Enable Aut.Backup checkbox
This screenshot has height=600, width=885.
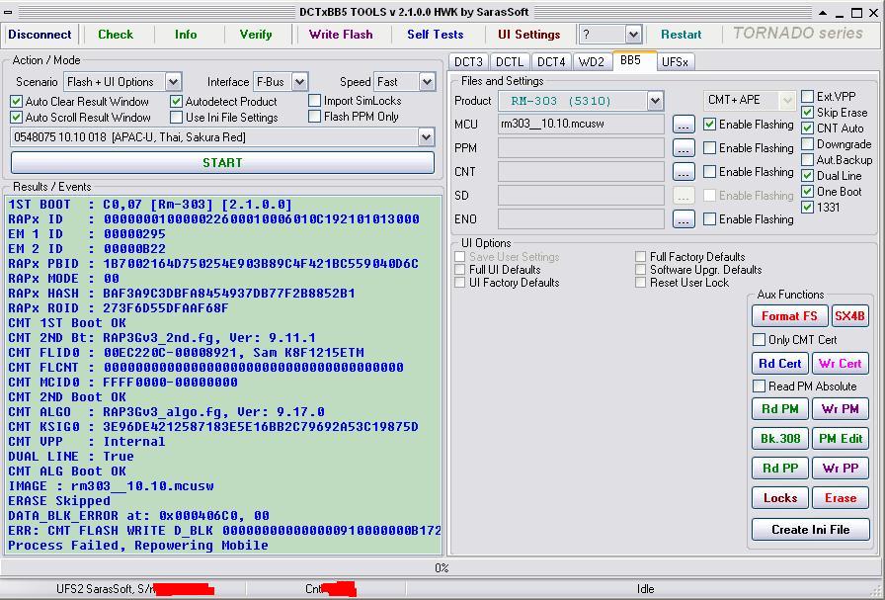(808, 160)
